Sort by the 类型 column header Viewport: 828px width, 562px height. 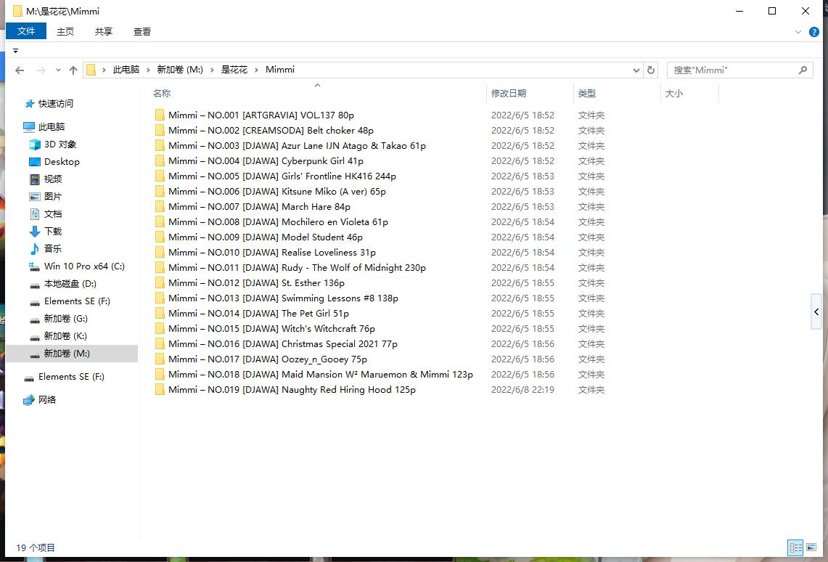586,93
